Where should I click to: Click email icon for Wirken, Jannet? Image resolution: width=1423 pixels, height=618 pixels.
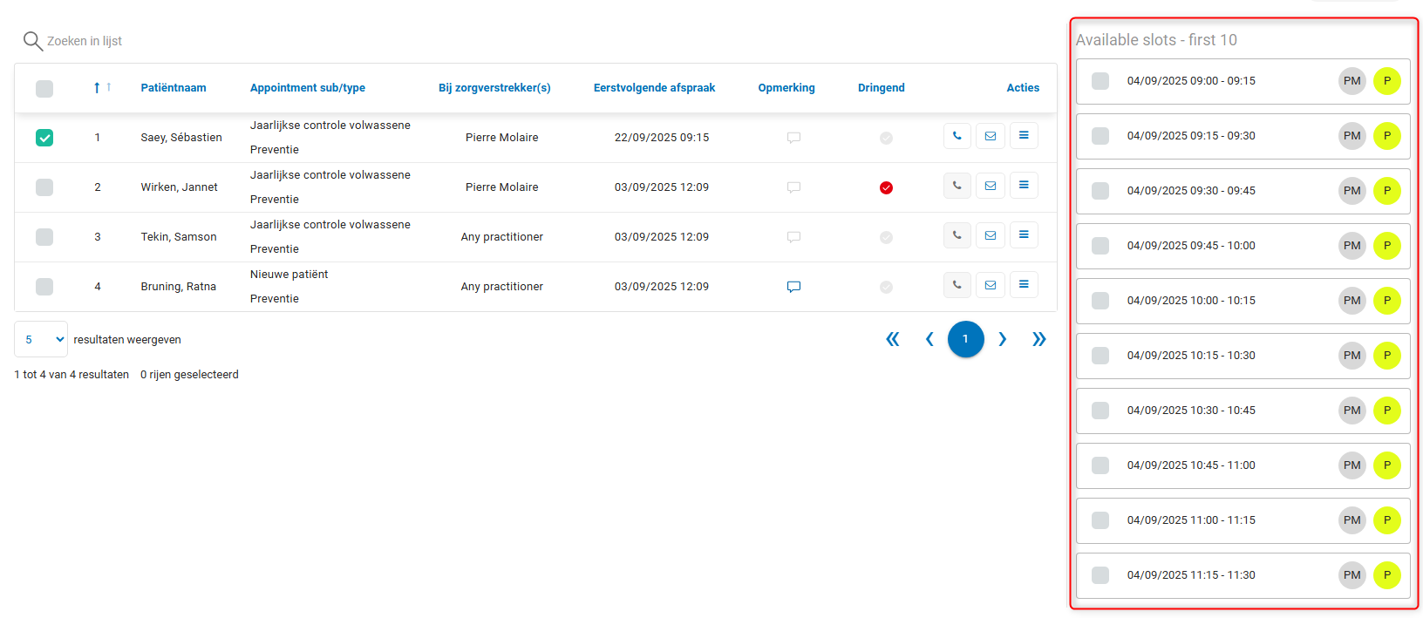pos(991,186)
